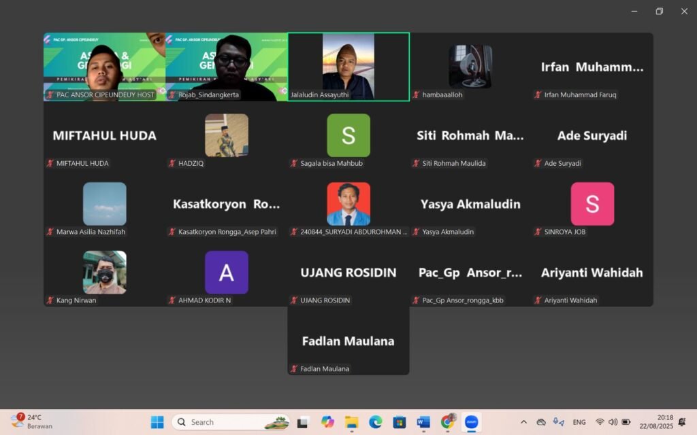Open the Windows Start menu
Screen dimensions: 697x435
[157, 422]
